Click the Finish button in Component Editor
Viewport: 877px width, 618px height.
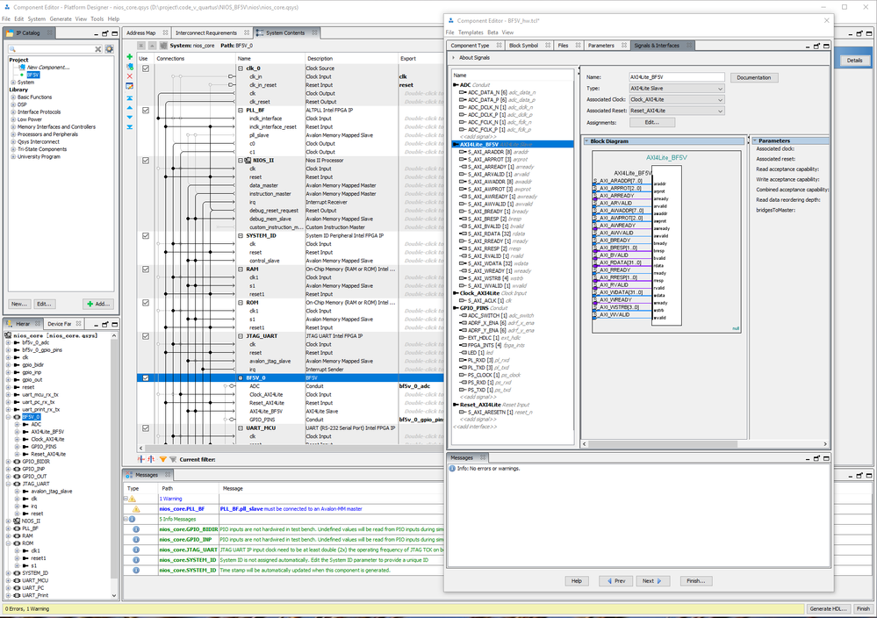pos(694,581)
